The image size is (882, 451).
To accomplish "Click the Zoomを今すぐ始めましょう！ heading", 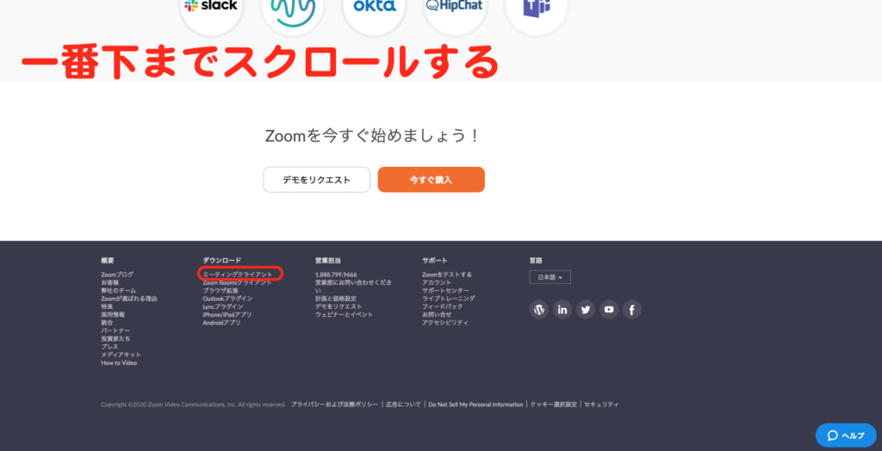I will click(373, 135).
